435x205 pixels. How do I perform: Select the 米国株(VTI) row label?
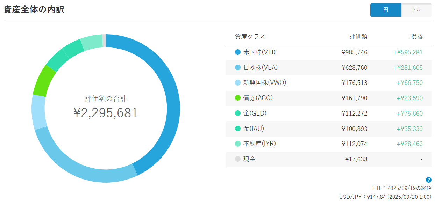(259, 52)
